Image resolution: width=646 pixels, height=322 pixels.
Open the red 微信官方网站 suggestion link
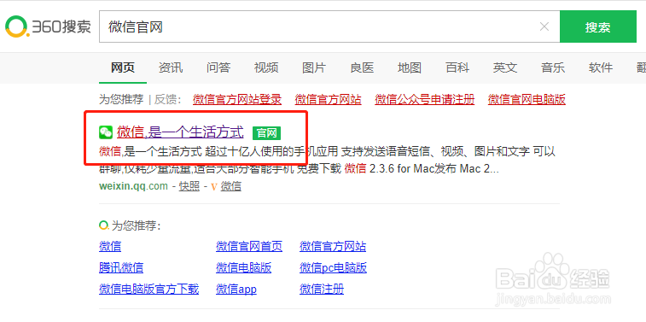pos(329,99)
